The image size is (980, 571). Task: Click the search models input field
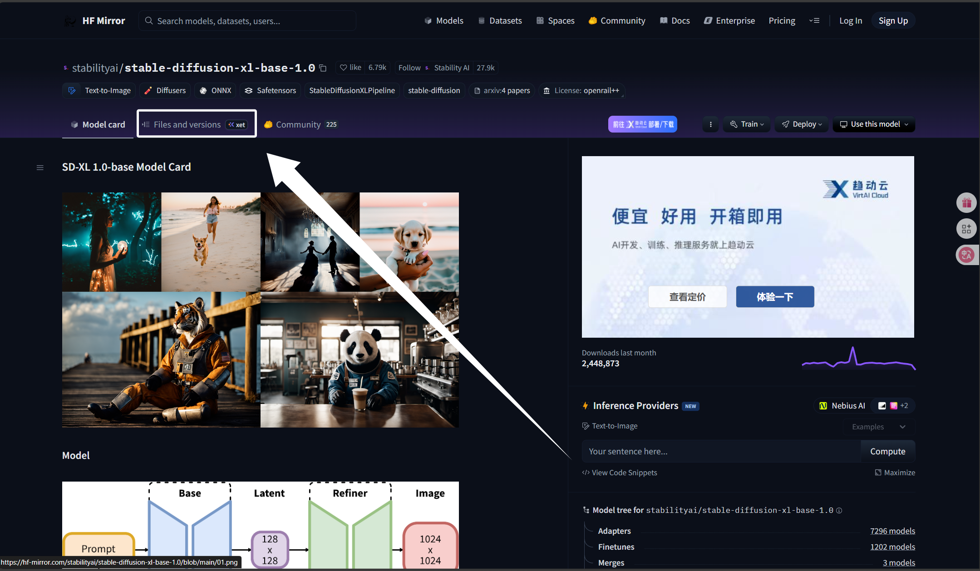[247, 21]
